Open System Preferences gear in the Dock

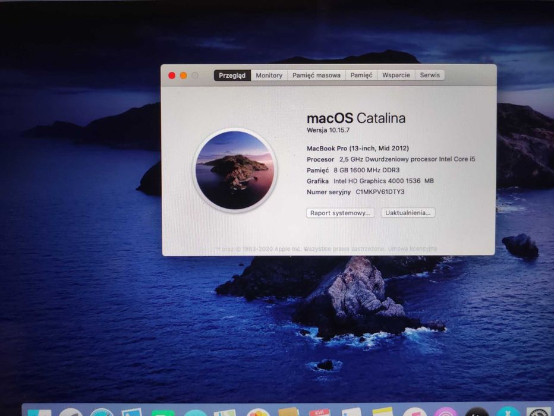(539, 412)
